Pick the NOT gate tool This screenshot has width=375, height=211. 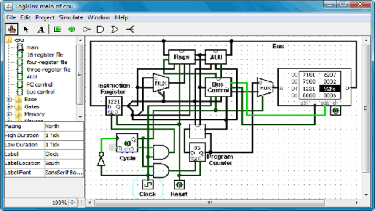pos(87,30)
